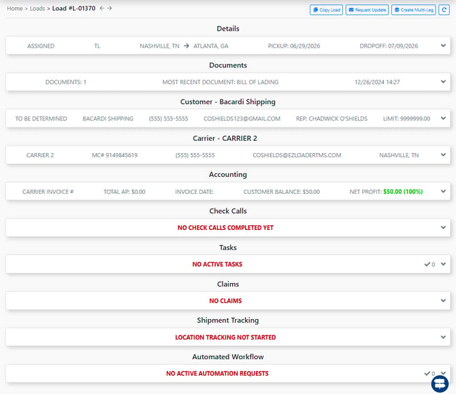Click the route arrow between cities

click(x=186, y=46)
